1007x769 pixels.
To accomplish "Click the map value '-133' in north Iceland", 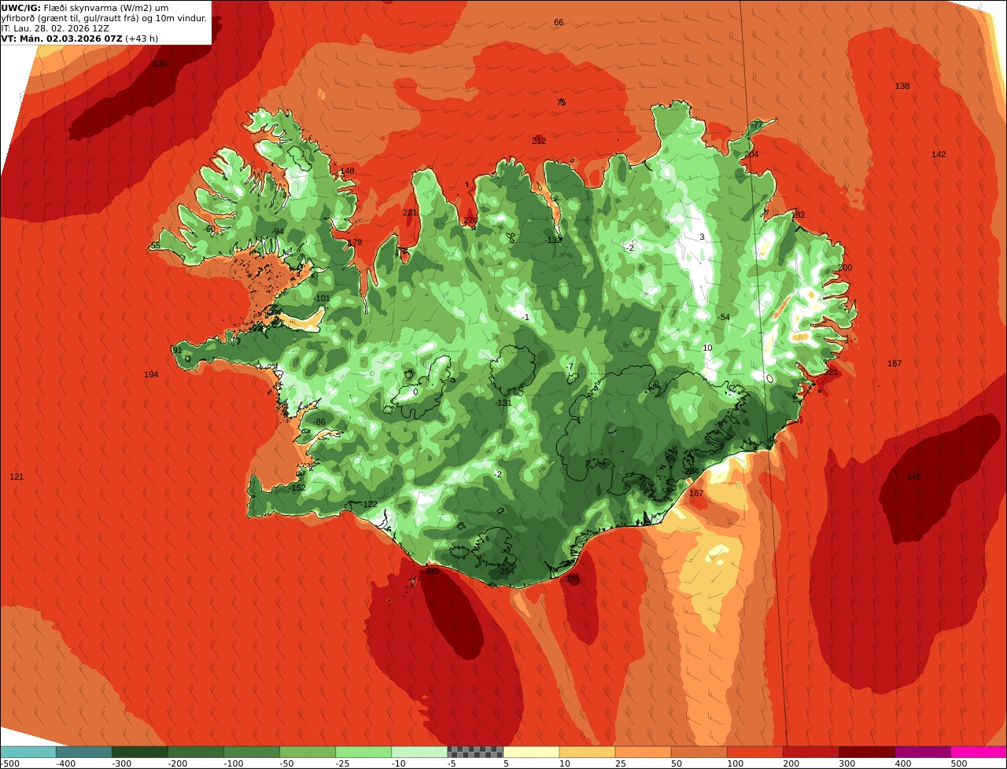I will tap(554, 240).
